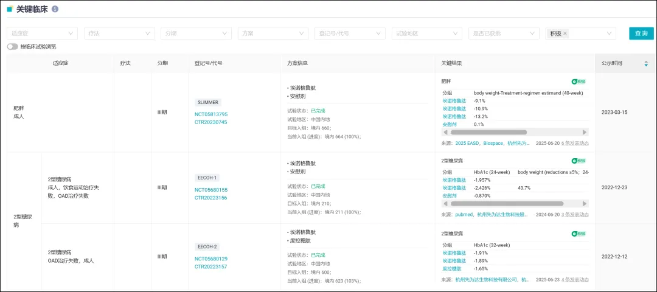Remove the 积极 filter tag
The height and width of the screenshot is (292, 657).
[565, 33]
